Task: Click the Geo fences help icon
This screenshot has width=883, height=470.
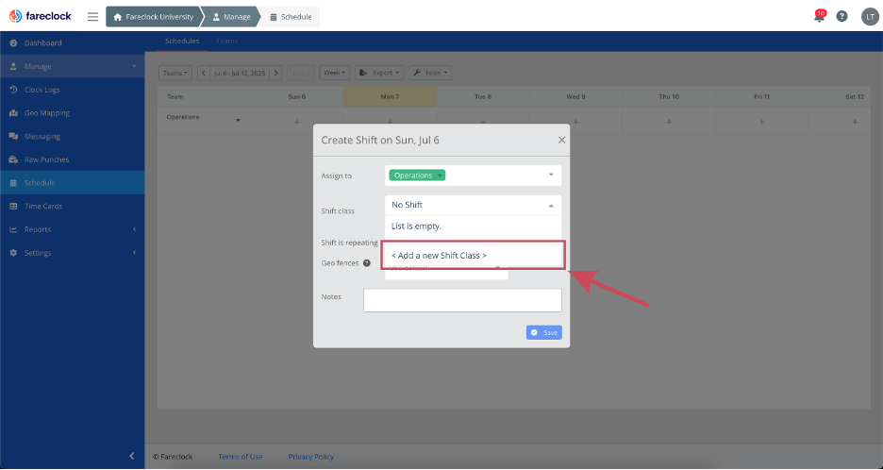Action: tap(367, 263)
